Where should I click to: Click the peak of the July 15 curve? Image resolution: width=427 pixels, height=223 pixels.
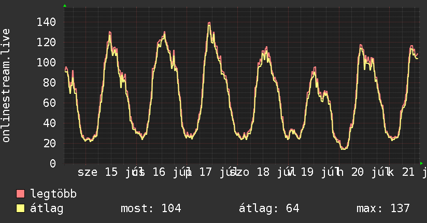coord(110,33)
